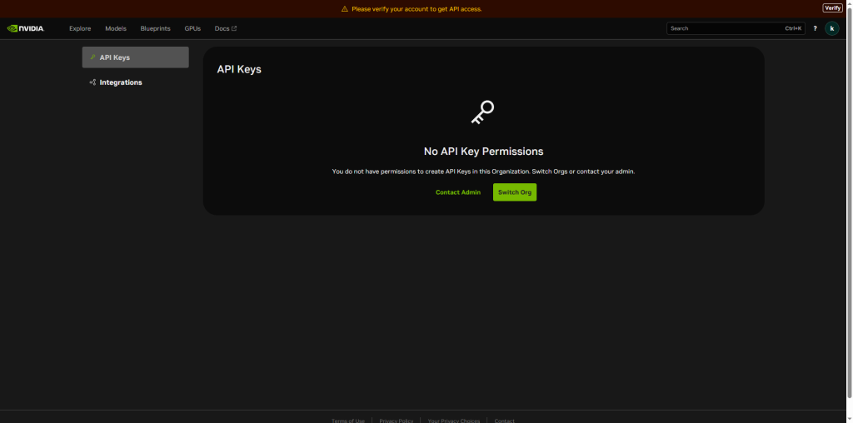Open the user avatar menu

click(831, 28)
